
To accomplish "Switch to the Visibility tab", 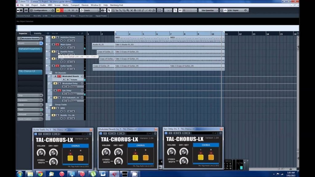I will pyautogui.click(x=38, y=33).
